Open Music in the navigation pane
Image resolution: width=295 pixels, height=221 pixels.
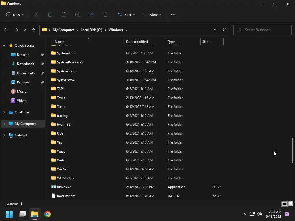coord(21,91)
